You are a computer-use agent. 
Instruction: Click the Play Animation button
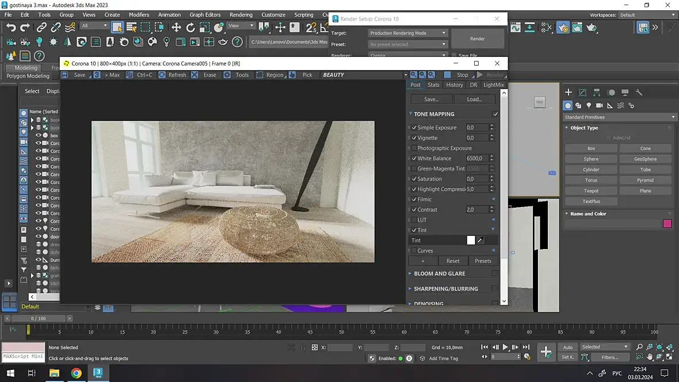coord(505,347)
